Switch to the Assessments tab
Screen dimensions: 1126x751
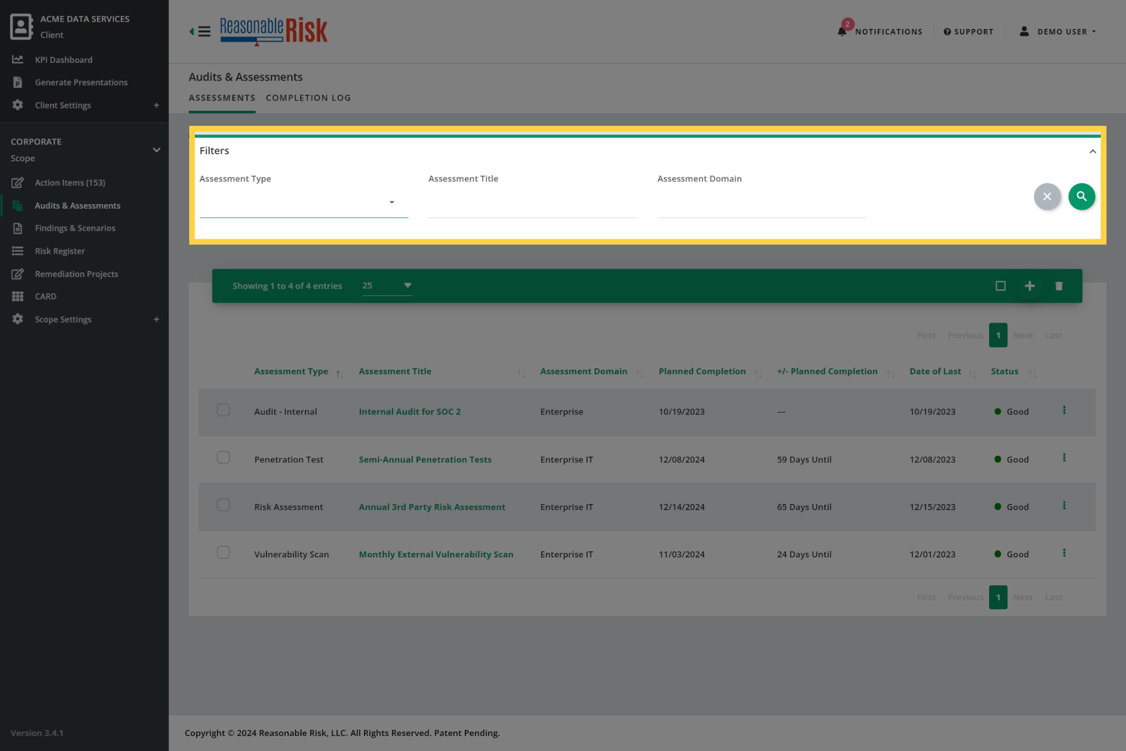tap(222, 98)
